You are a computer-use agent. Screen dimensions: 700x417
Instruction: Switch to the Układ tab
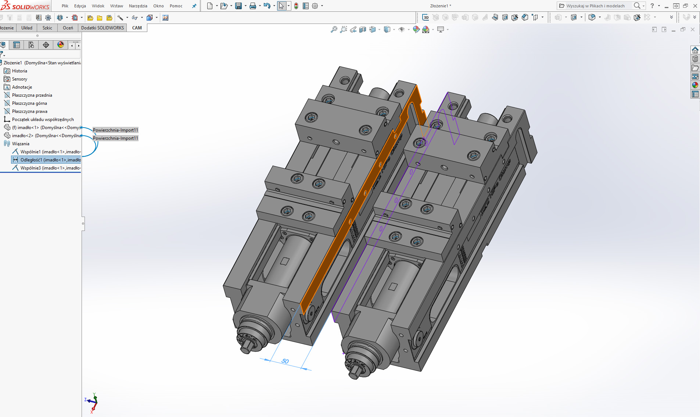(27, 28)
